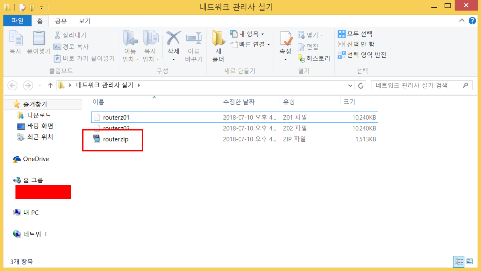Click Copy path (경로 복사)
481x271 pixels.
[x=71, y=47]
